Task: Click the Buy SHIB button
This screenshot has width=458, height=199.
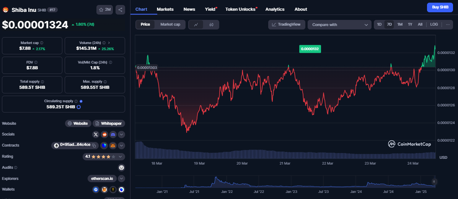Action: tap(440, 7)
